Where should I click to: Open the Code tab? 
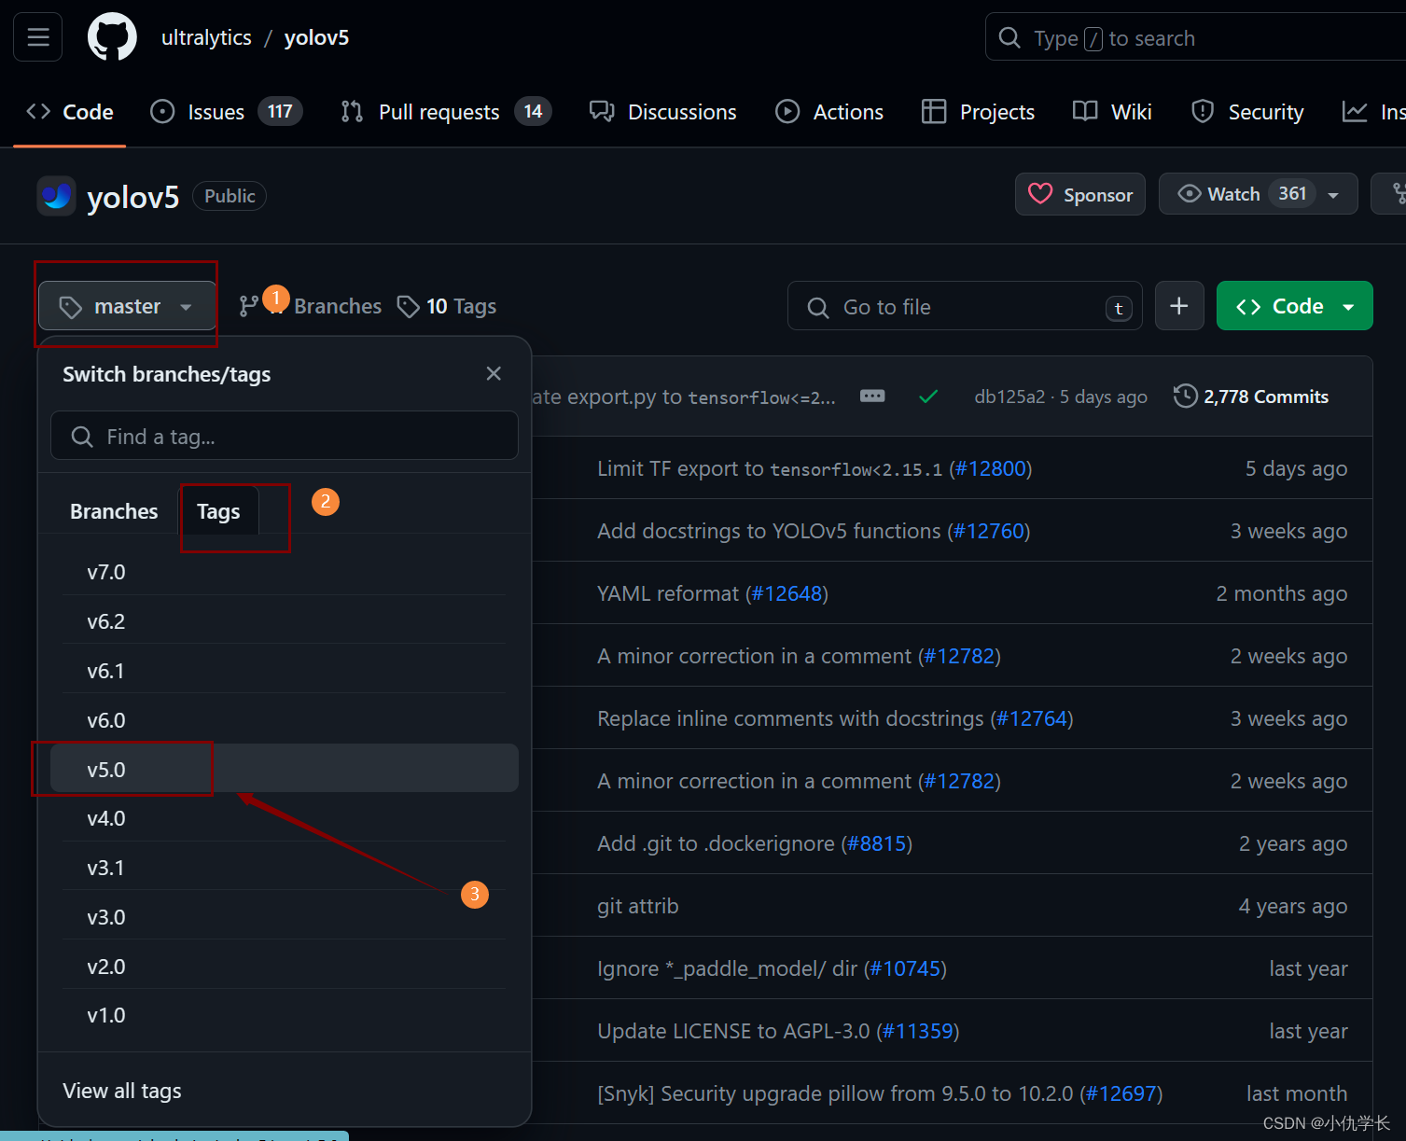pos(70,112)
